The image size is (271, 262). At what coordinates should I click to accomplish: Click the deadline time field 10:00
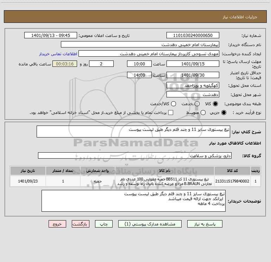coord(139,64)
